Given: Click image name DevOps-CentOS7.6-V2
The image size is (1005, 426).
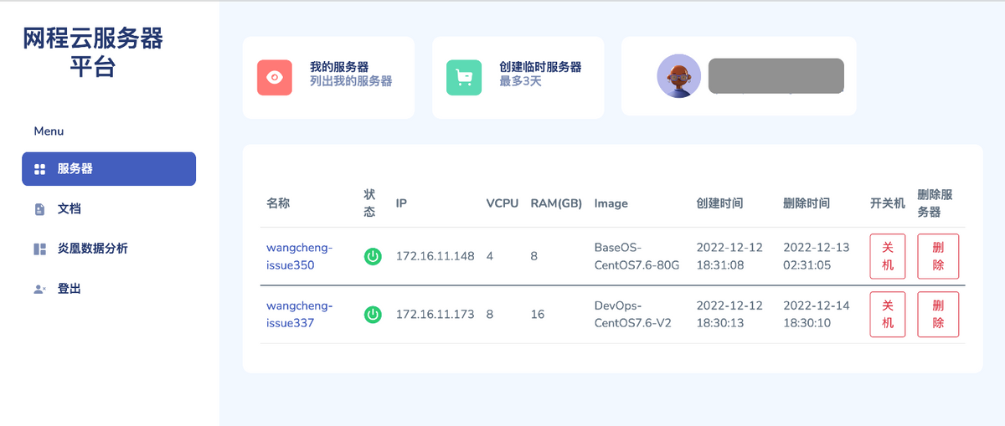Looking at the screenshot, I should (x=633, y=314).
